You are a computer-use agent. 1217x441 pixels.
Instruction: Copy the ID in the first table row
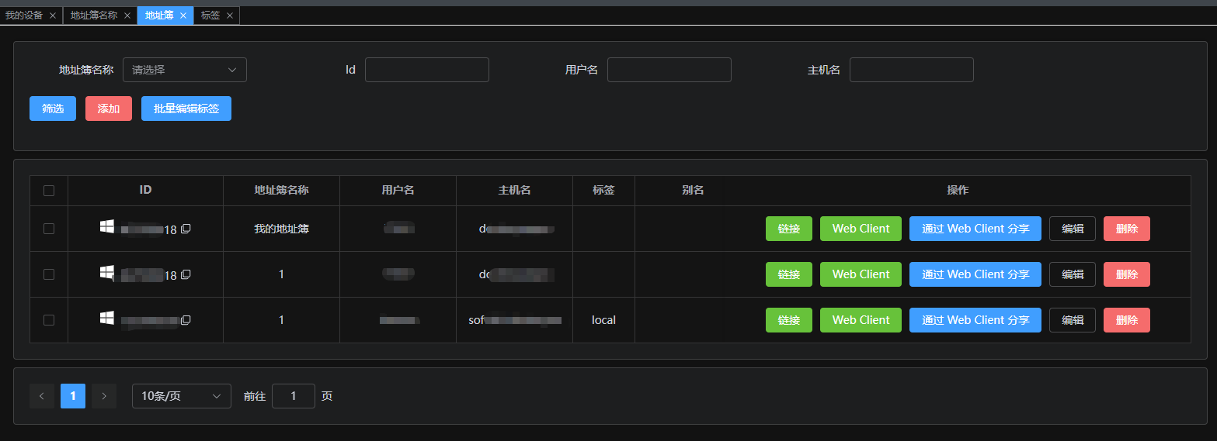pyautogui.click(x=186, y=229)
